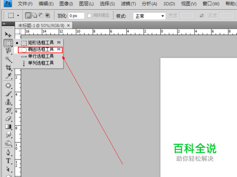Open the 样式 dropdown showing 正常

149,16
